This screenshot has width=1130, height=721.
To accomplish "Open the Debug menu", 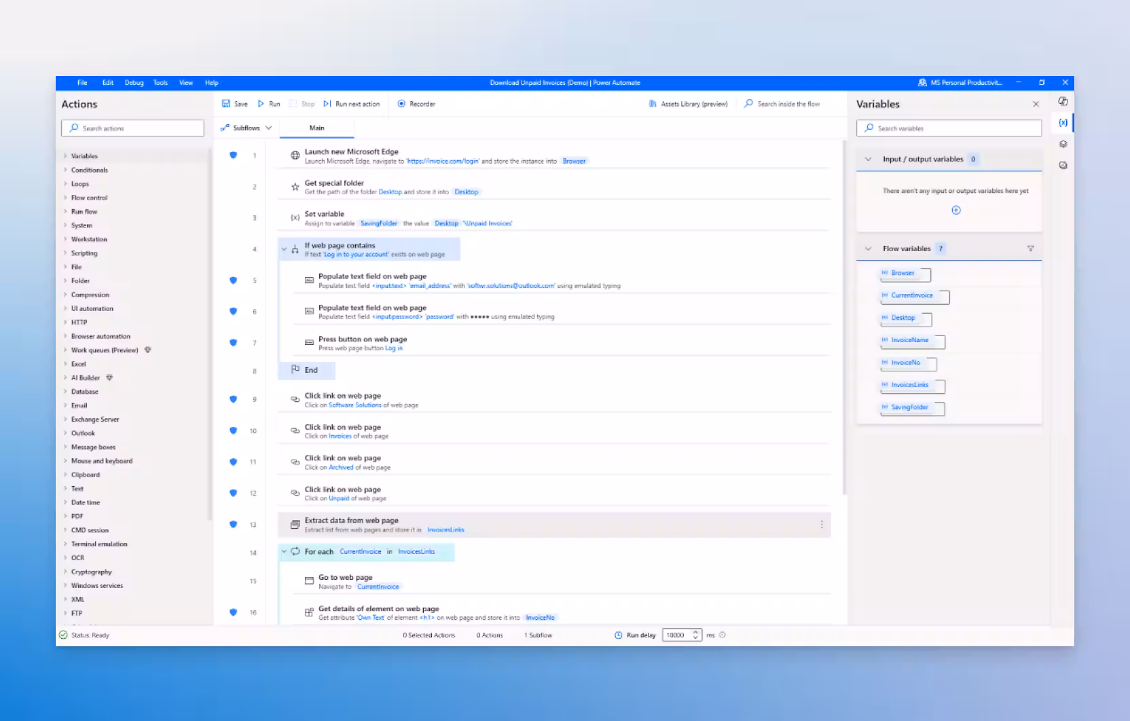I will [x=134, y=83].
